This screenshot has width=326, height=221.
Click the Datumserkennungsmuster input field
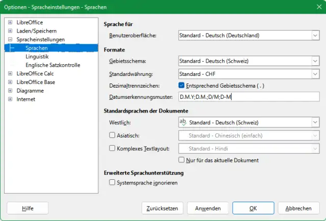click(248, 97)
